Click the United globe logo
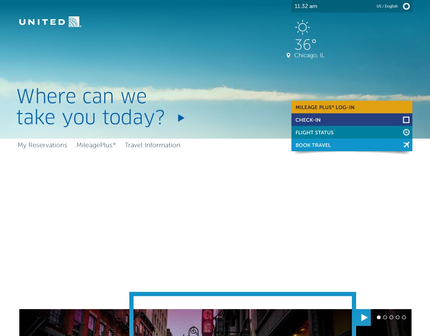 [x=74, y=22]
